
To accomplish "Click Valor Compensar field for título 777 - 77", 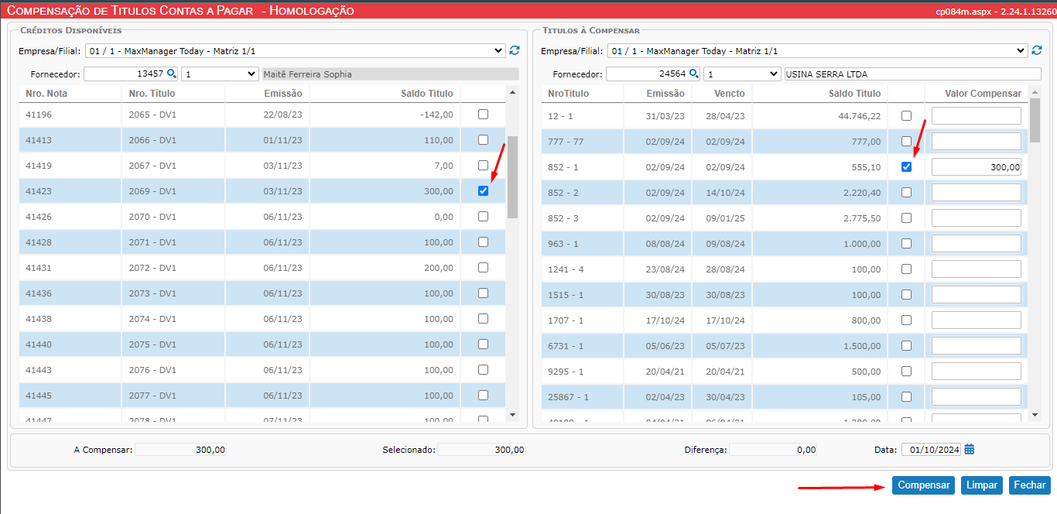I will pyautogui.click(x=977, y=141).
